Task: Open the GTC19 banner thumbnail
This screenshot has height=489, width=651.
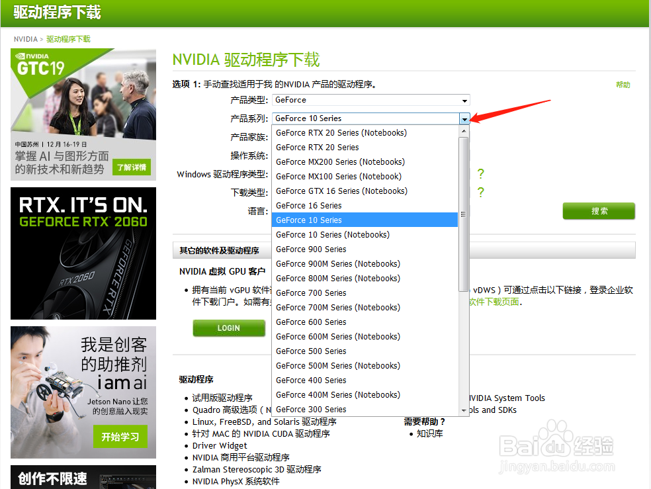Action: coord(83,114)
